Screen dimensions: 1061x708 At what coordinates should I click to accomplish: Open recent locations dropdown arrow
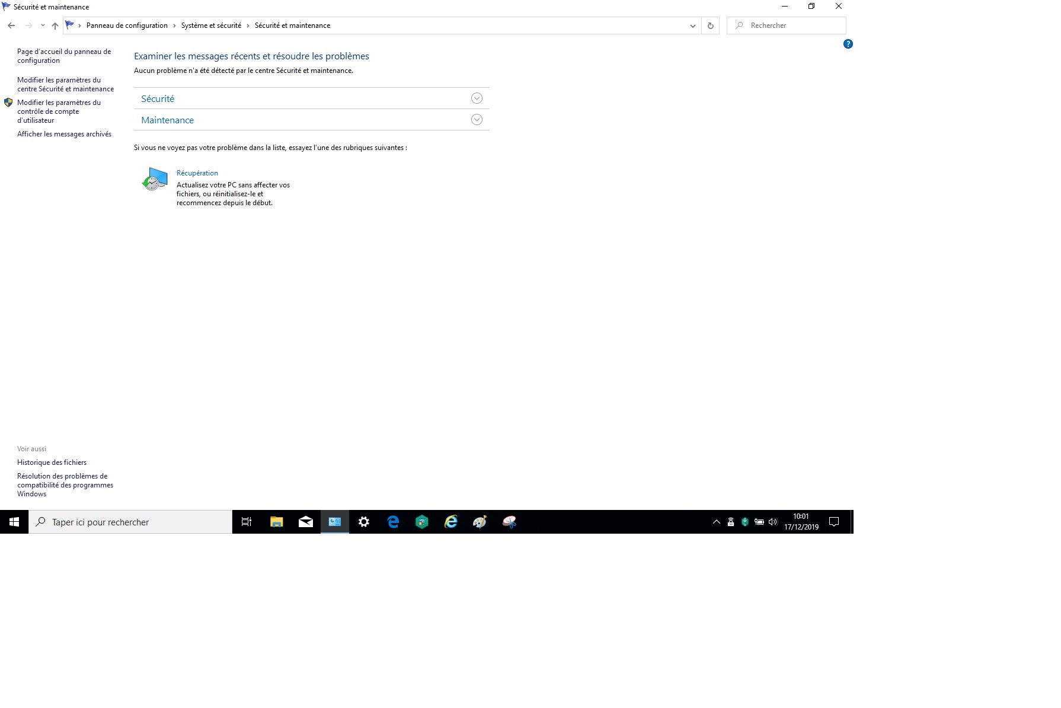tap(43, 25)
